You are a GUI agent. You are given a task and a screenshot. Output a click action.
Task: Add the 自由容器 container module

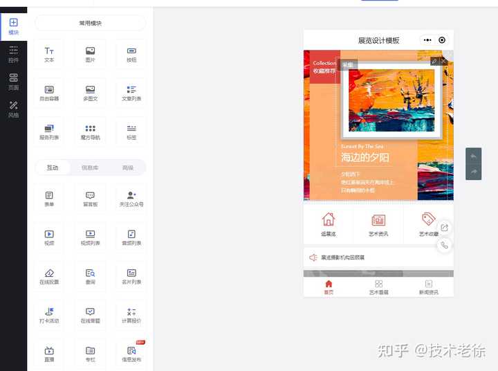(49, 93)
